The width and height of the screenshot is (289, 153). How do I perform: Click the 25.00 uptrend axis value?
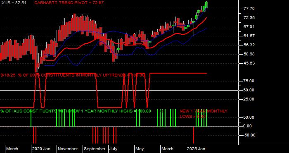click(249, 99)
